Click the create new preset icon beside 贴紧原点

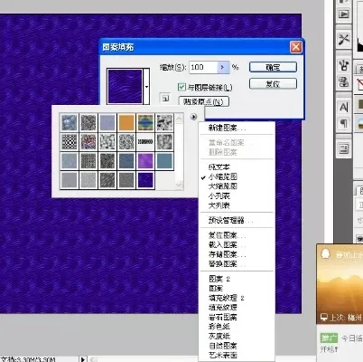coord(165,98)
